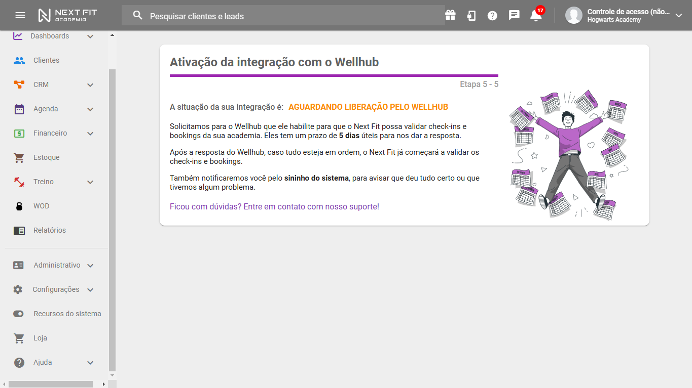Open the gift icon in header
692x388 pixels.
(451, 15)
